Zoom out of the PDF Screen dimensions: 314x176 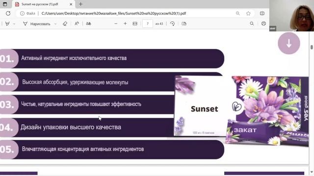pyautogui.click(x=116, y=24)
